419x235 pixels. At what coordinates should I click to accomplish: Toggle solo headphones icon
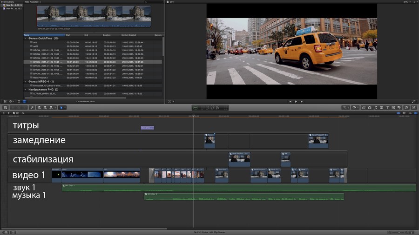pyautogui.click(x=410, y=113)
